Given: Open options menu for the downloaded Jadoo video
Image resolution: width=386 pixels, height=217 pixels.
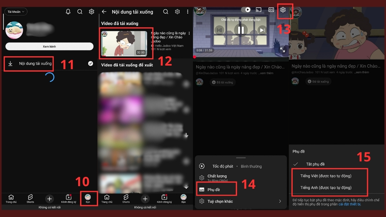Looking at the screenshot, I should click(189, 33).
